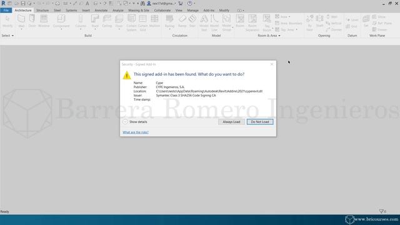
Task: Select the Shaft opening tool
Action: pos(319,21)
